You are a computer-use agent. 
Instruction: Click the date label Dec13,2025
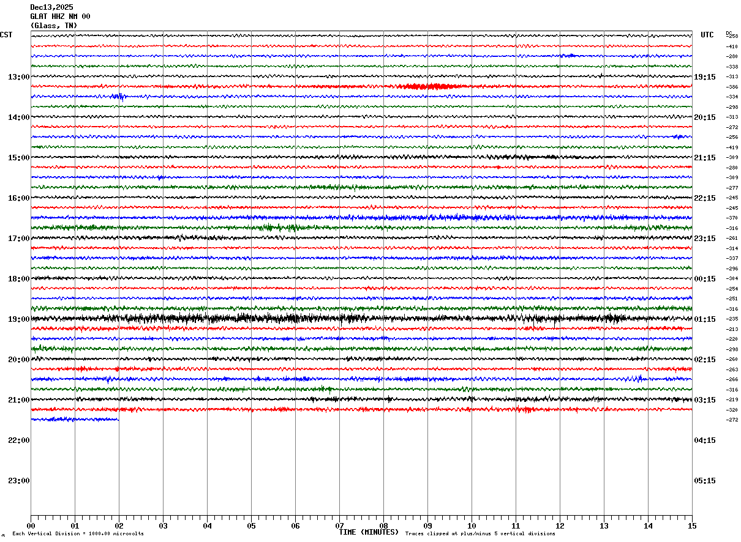click(x=51, y=7)
